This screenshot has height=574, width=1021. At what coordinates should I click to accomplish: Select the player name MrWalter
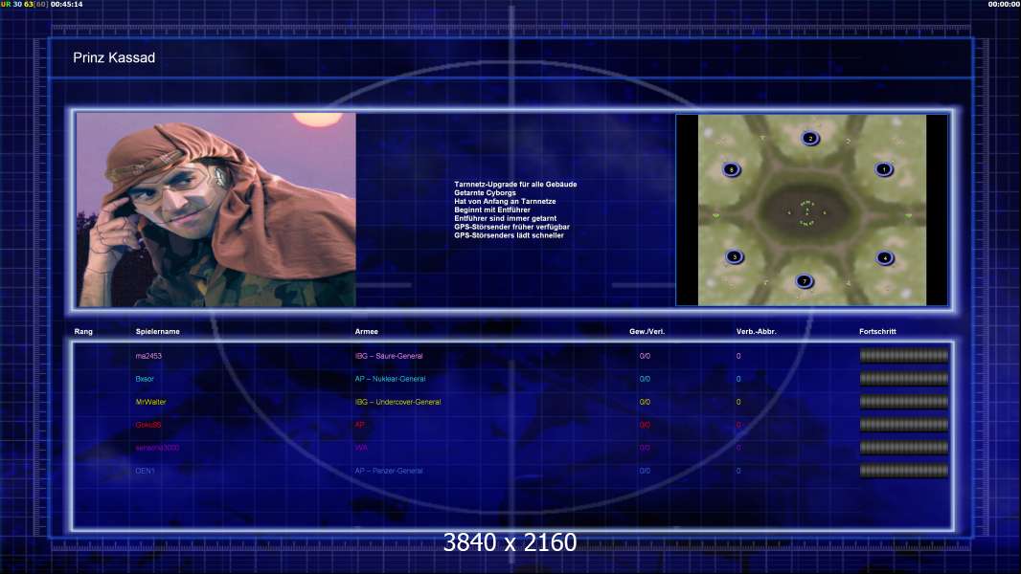pos(151,402)
